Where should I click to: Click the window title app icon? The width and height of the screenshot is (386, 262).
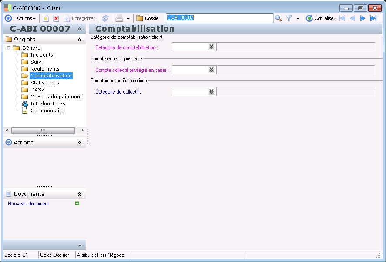[8, 8]
